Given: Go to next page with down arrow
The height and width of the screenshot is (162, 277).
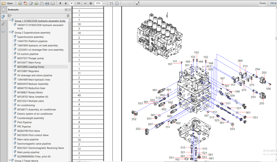Looking at the screenshot, I should (x=65, y=3).
